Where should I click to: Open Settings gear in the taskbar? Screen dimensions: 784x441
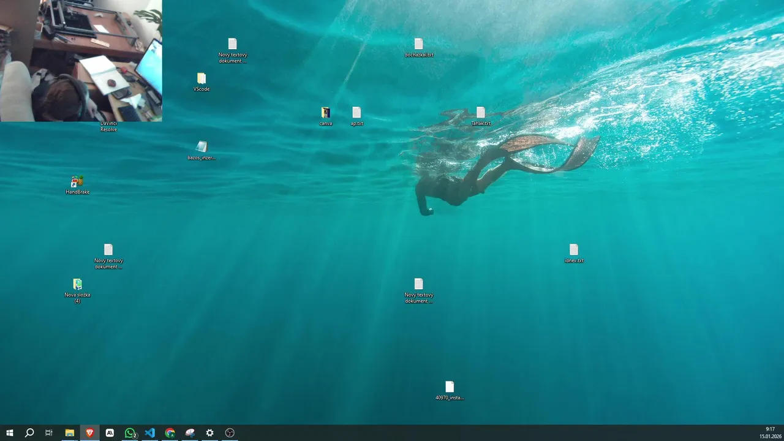209,433
